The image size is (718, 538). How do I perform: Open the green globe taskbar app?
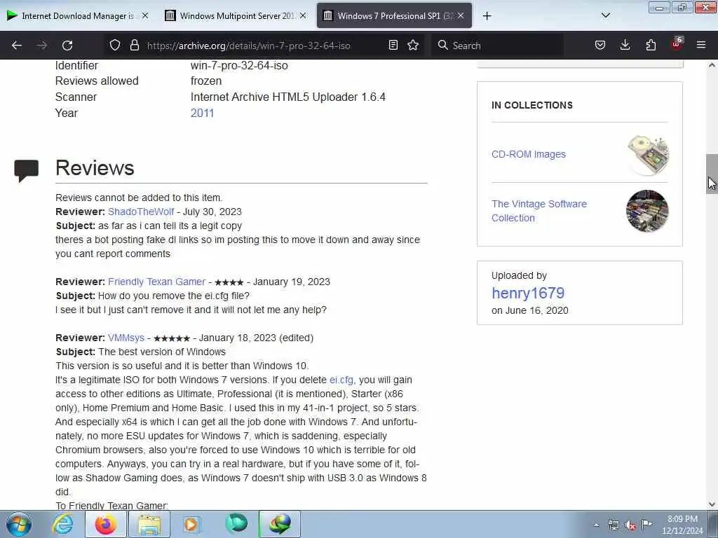(236, 524)
